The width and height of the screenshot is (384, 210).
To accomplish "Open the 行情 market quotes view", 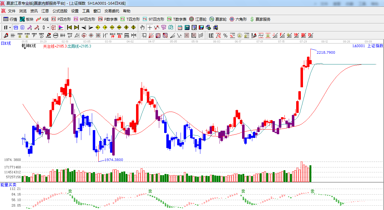I will (10, 19).
